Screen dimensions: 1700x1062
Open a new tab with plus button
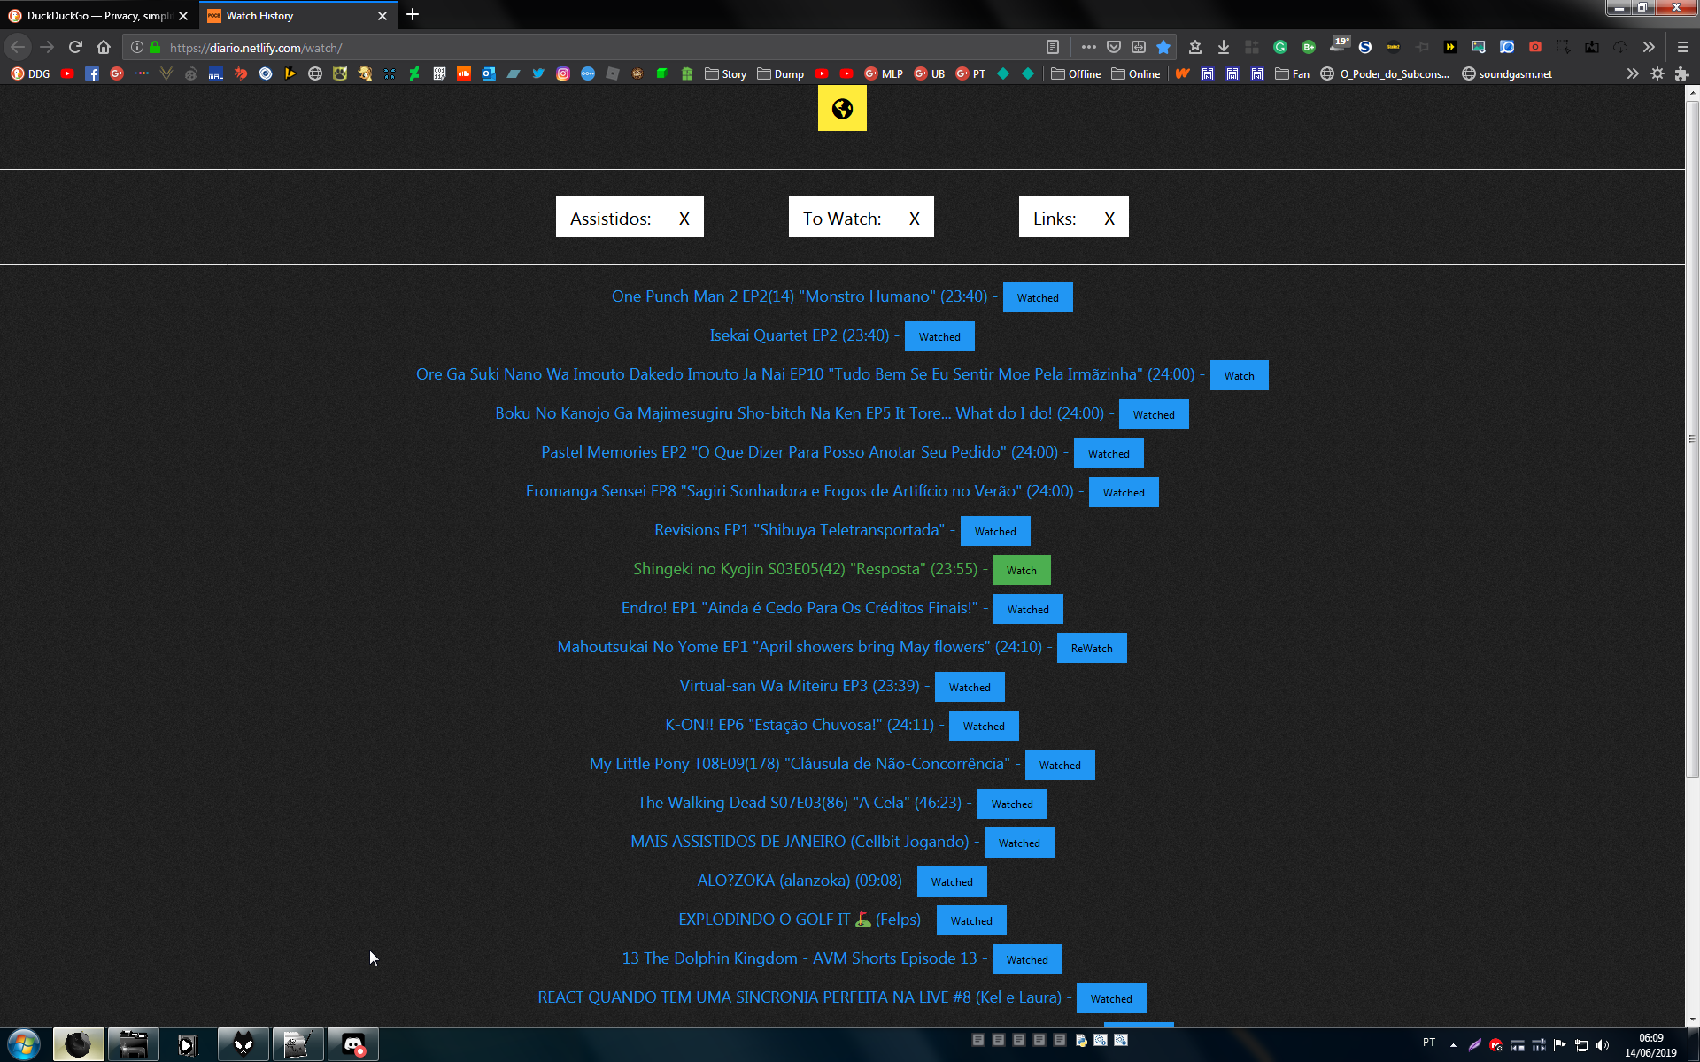[413, 15]
